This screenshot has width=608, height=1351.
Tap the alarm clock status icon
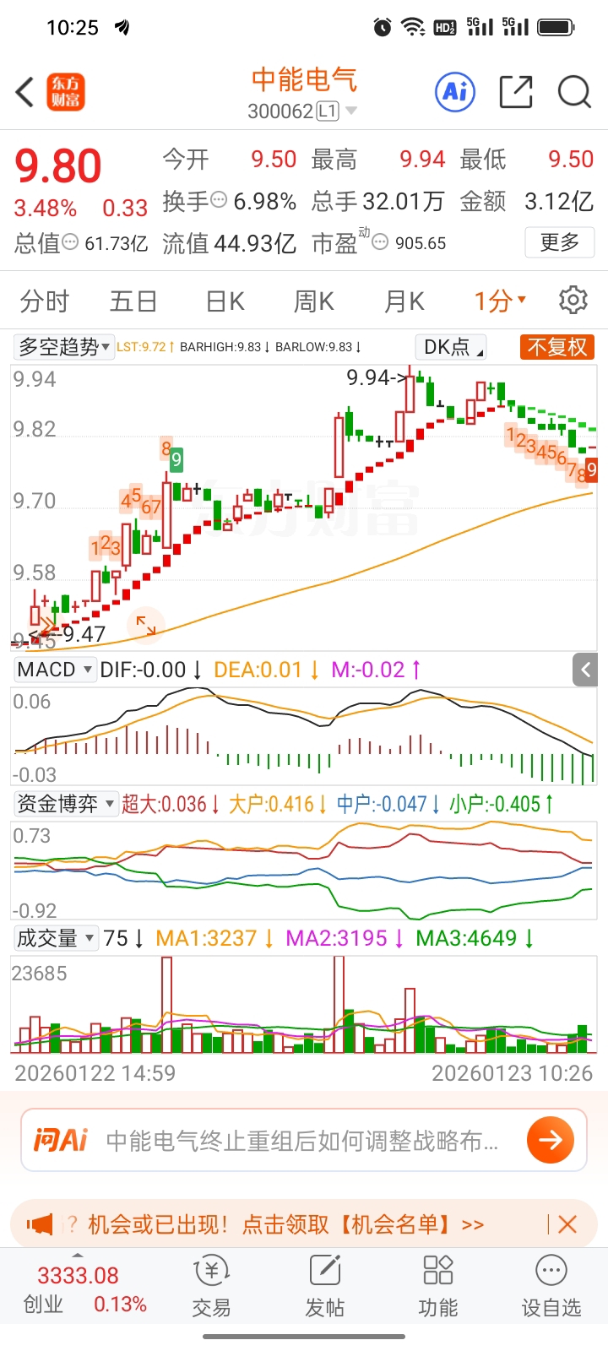pyautogui.click(x=383, y=27)
